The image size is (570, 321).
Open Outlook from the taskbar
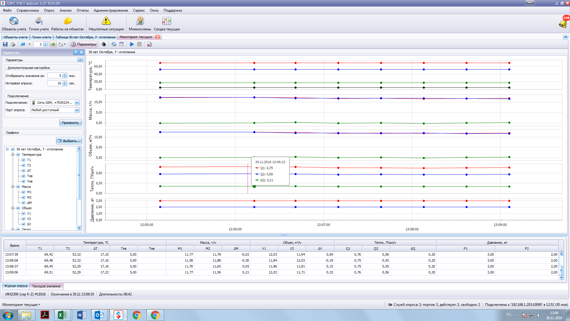pyautogui.click(x=99, y=315)
